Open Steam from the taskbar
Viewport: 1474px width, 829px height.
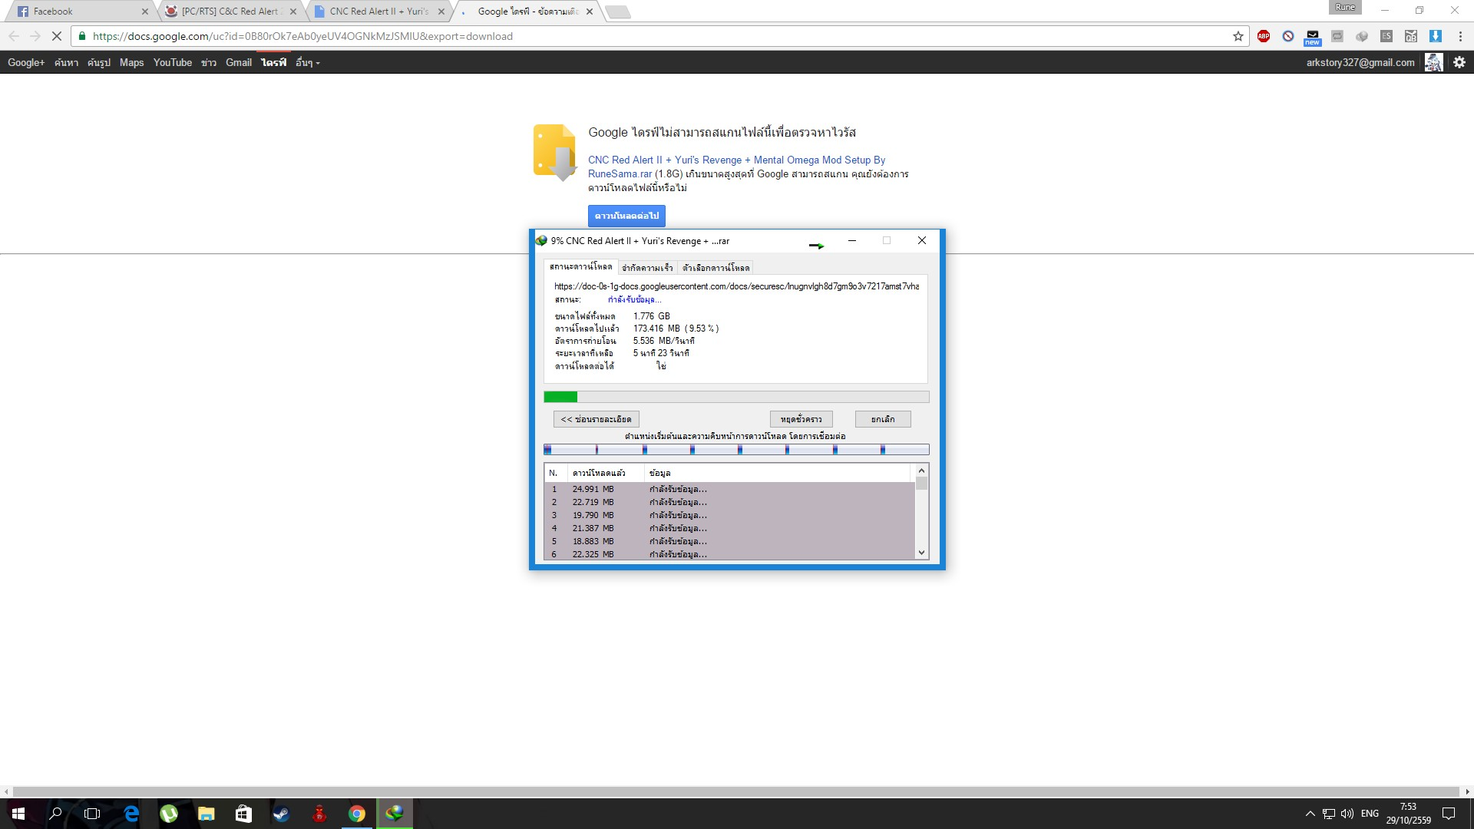(x=281, y=814)
